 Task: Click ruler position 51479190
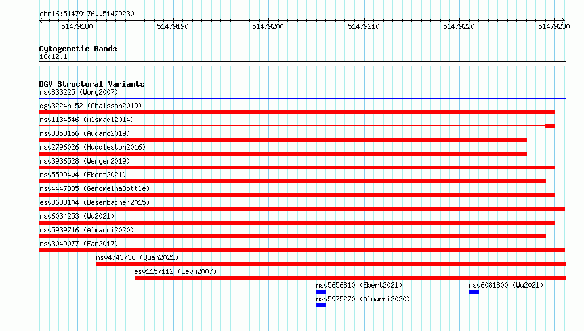173,26
